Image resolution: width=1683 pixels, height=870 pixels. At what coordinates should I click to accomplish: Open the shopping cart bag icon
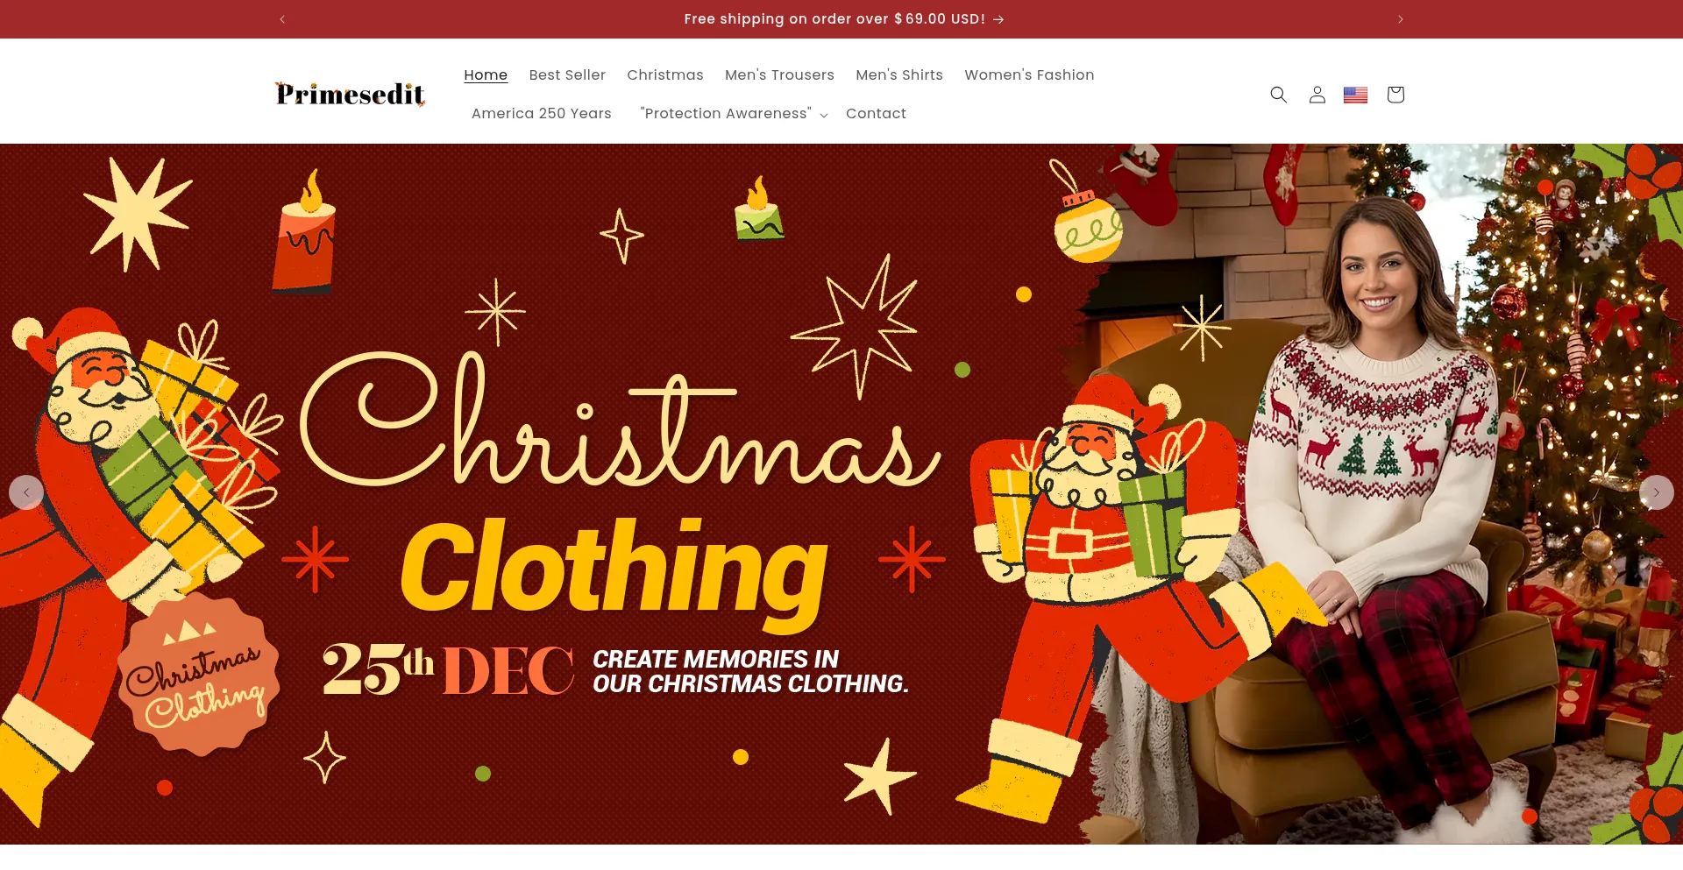tap(1395, 95)
